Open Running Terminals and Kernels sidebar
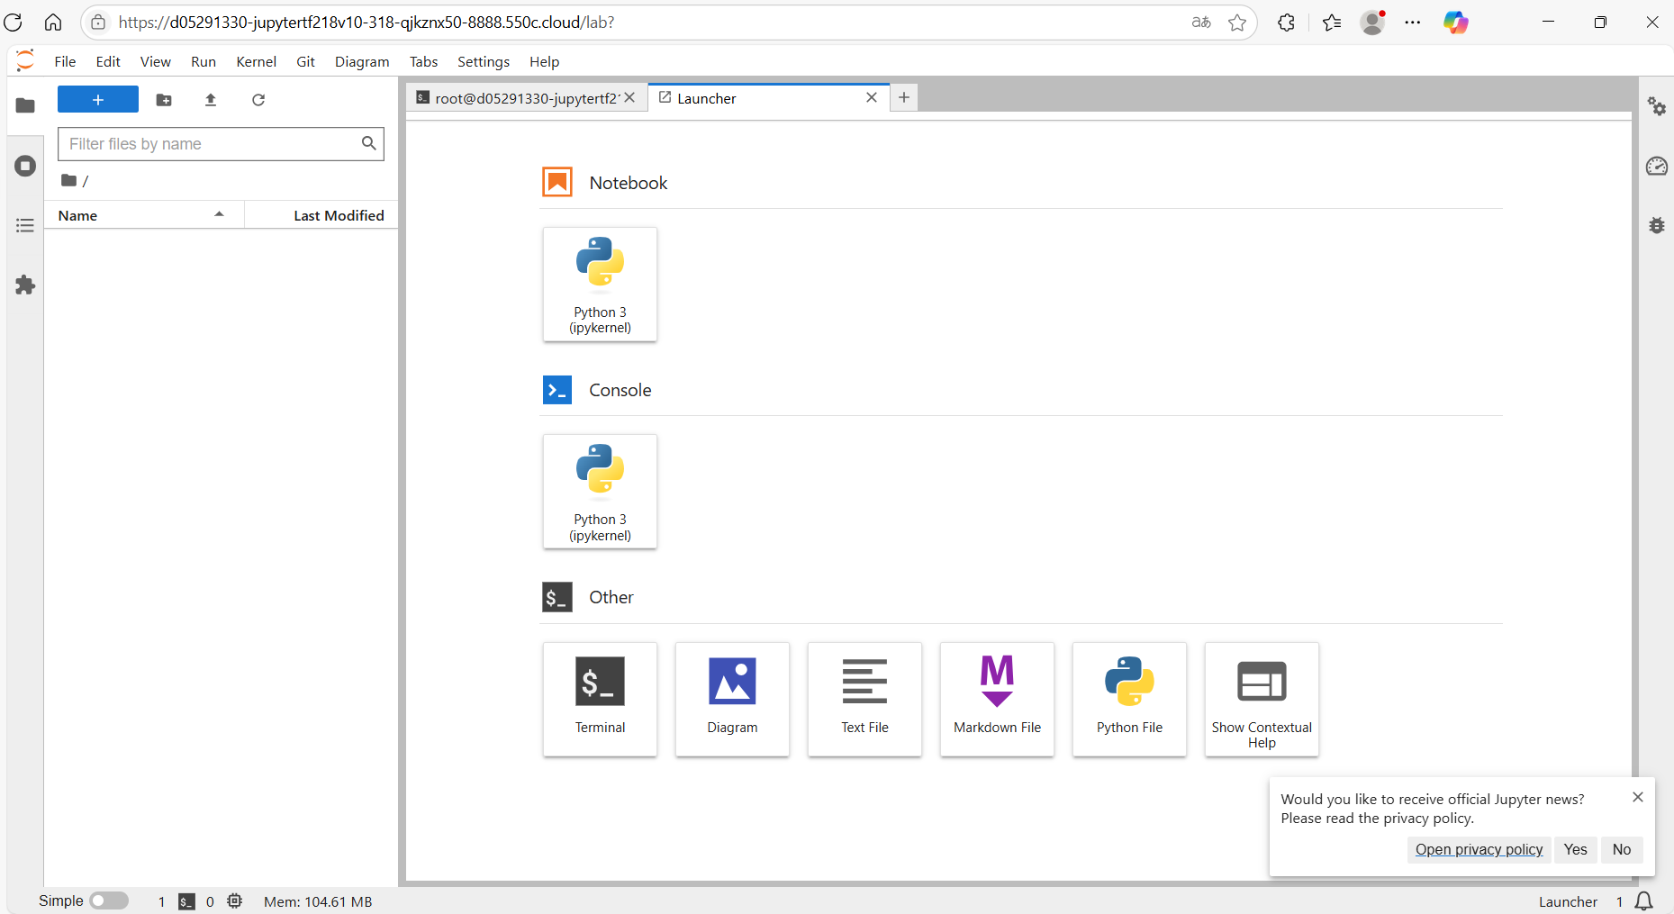The height and width of the screenshot is (914, 1674). (x=25, y=166)
